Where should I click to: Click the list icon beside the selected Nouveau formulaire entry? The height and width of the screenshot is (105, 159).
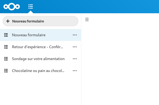(x=6, y=35)
